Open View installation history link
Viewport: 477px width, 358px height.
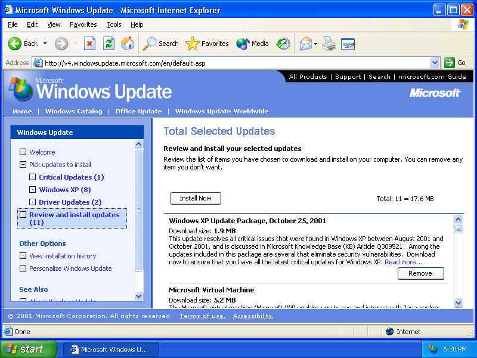point(63,256)
